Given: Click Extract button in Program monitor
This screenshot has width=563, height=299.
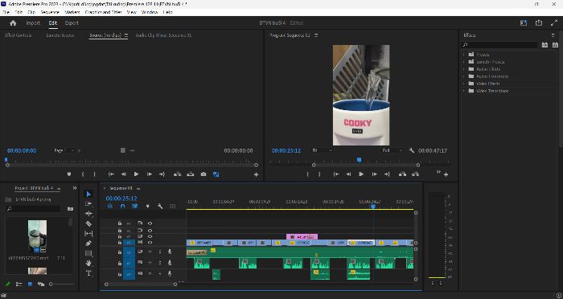Looking at the screenshot, I should point(416,174).
